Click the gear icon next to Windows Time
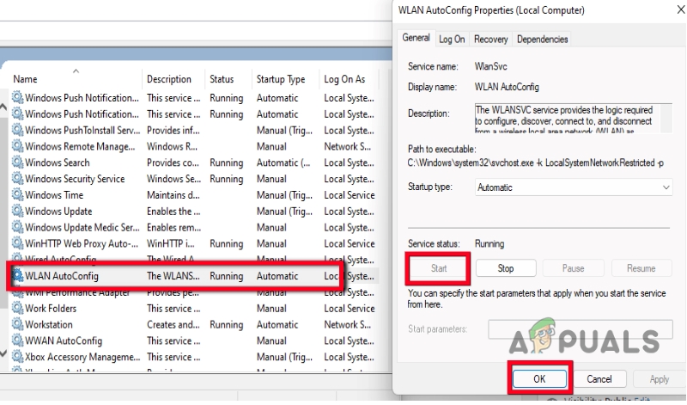Screen dimensions: 687x405 pyautogui.click(x=17, y=195)
